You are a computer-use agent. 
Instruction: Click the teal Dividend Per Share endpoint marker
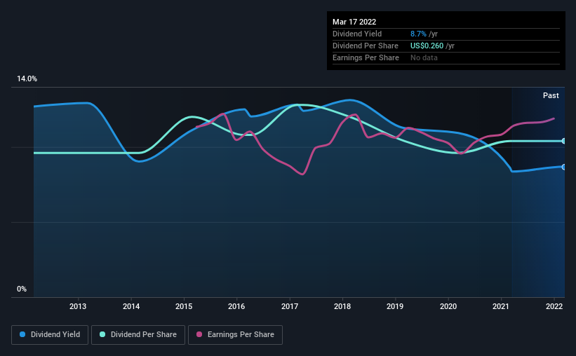563,141
